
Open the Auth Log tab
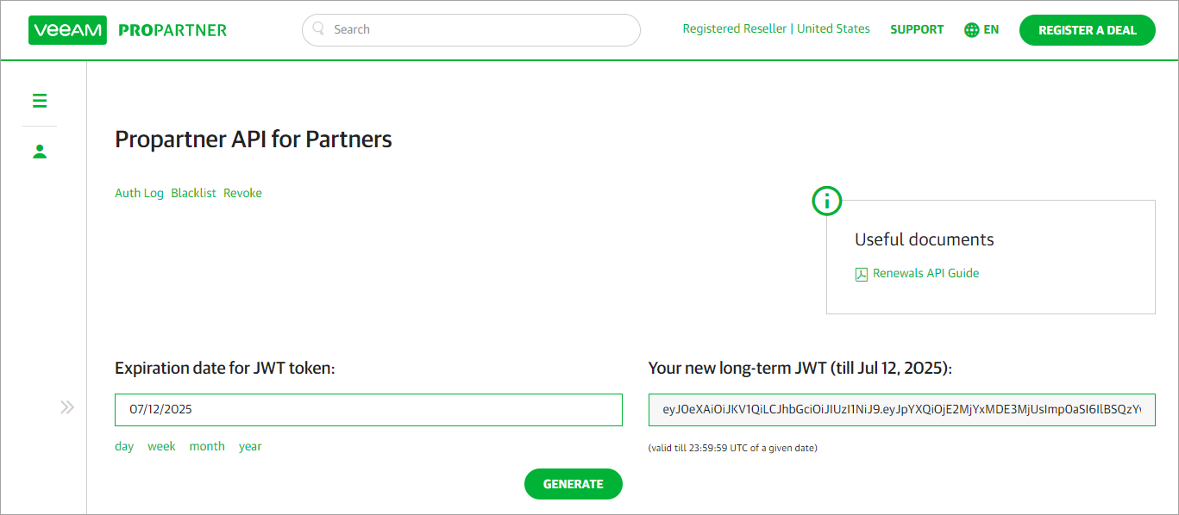139,193
